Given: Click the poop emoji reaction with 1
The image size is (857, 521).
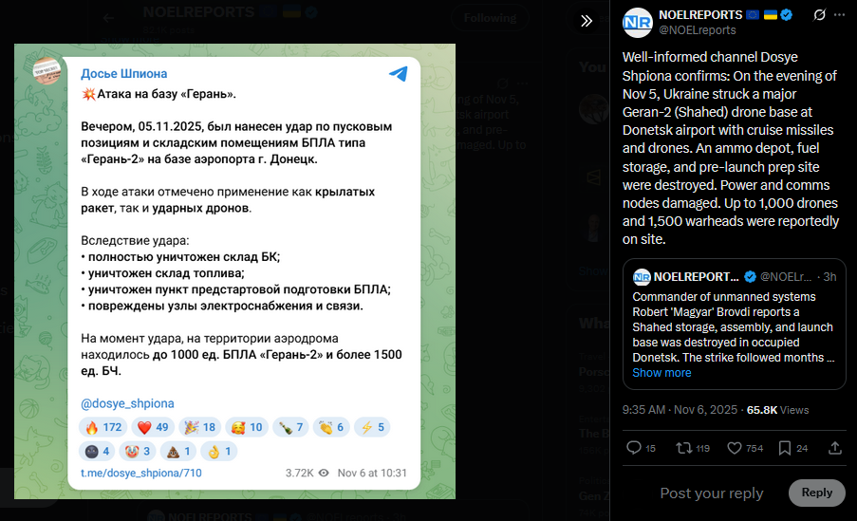Looking at the screenshot, I should [x=178, y=451].
